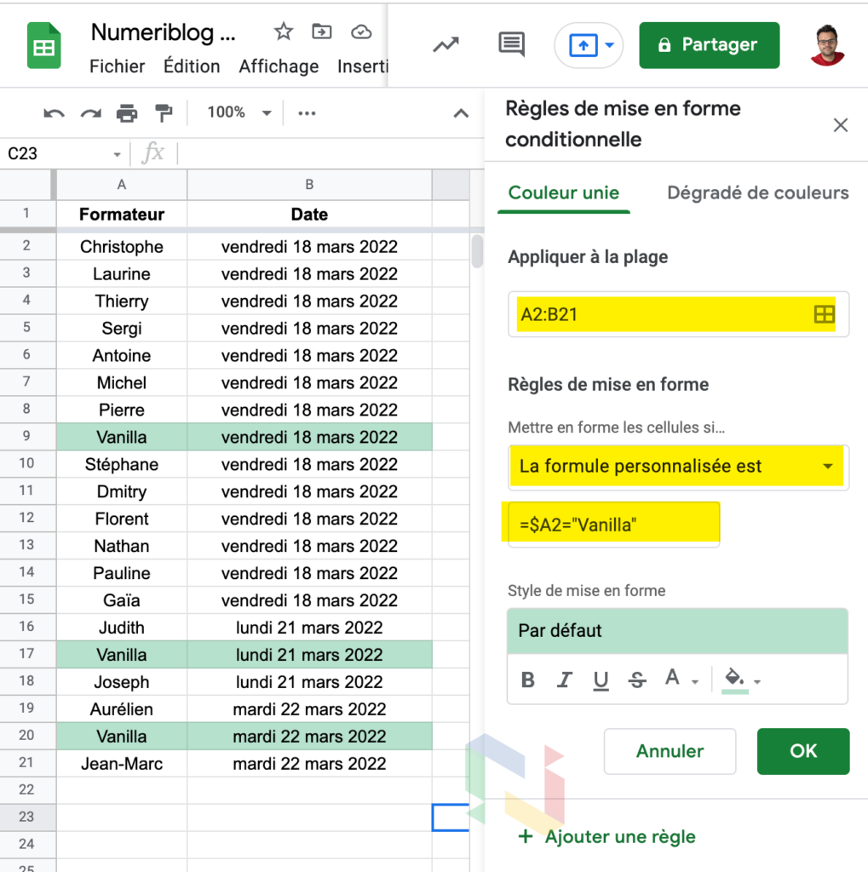Click the redo arrow icon
Screen dimensions: 868x872
tap(90, 113)
